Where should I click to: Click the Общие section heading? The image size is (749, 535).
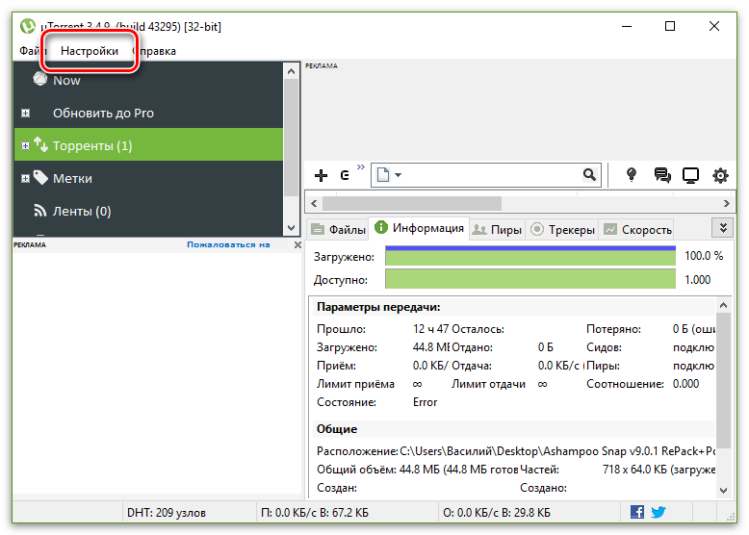pos(337,429)
